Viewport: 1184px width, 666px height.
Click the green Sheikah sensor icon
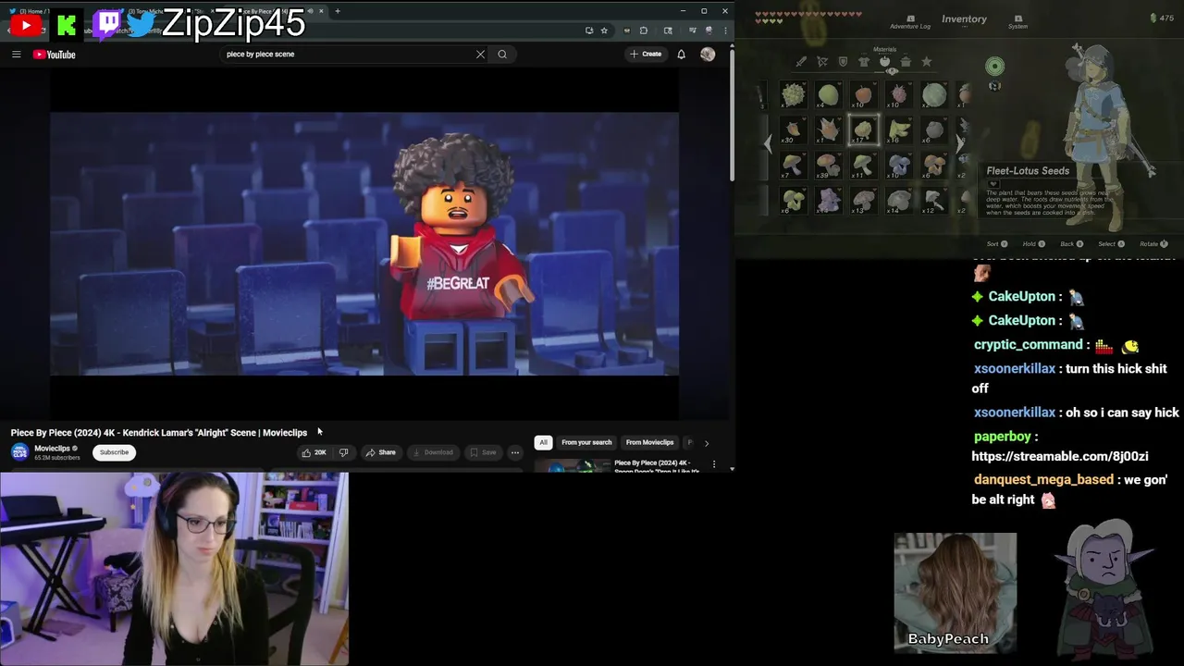pos(994,66)
